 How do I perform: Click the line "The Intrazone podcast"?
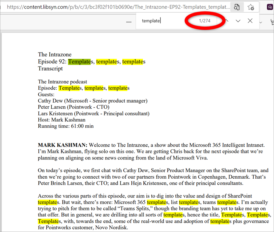coord(62,82)
